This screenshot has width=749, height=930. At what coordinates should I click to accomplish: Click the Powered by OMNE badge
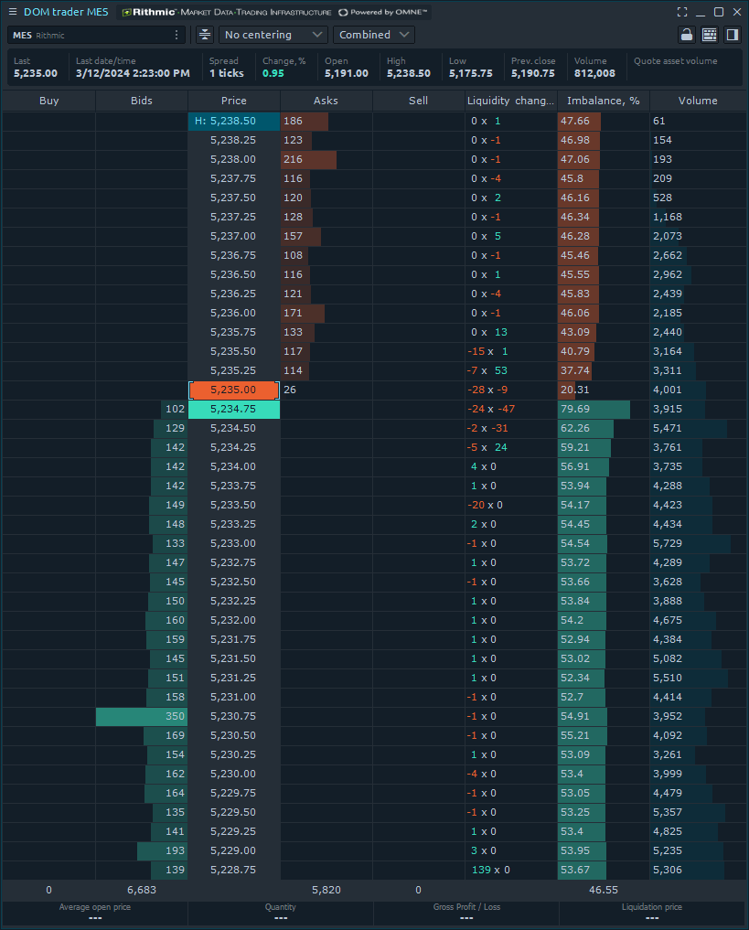point(384,12)
